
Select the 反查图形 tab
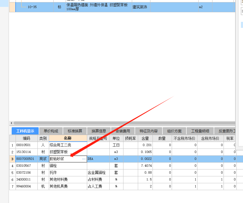click(x=225, y=131)
